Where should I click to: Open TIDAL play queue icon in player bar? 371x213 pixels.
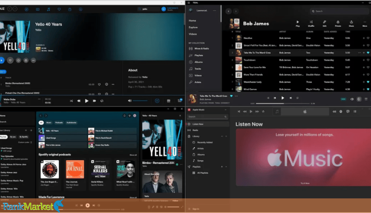pos(366,99)
